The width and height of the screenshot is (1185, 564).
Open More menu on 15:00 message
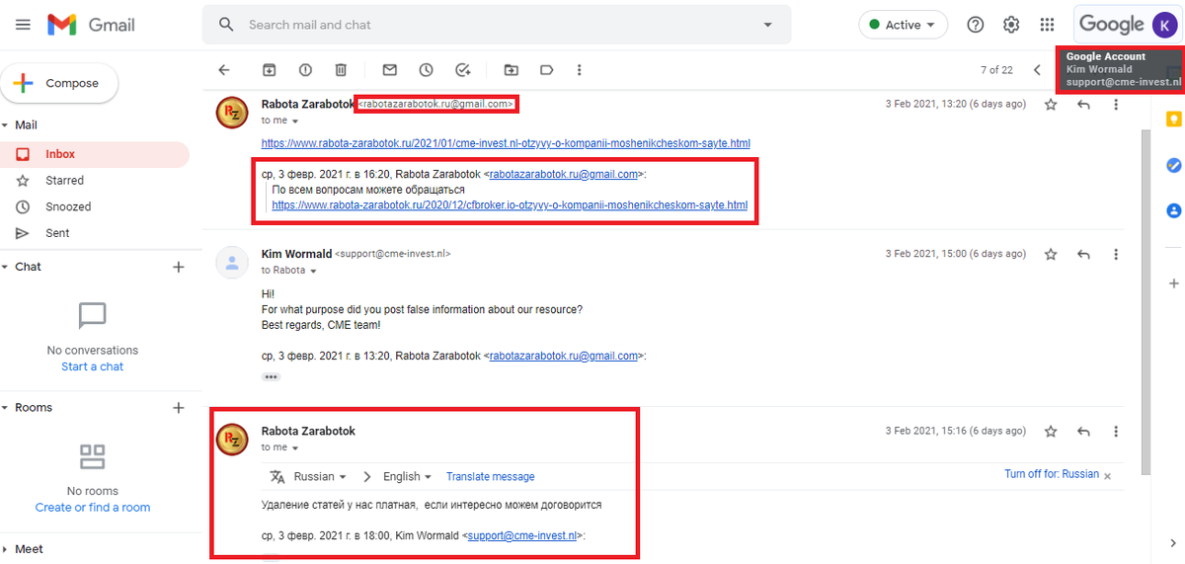(x=1116, y=254)
